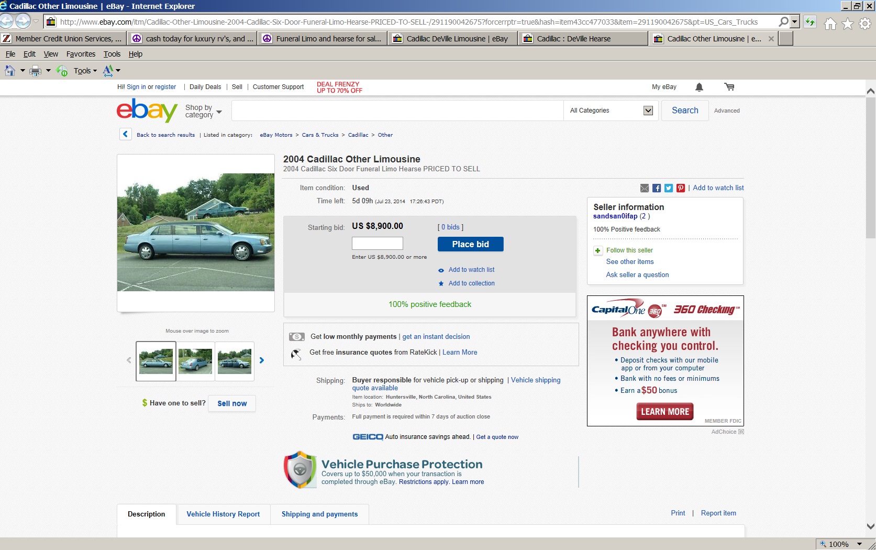This screenshot has height=550, width=876.
Task: Switch to Funeral Limo and hearse tab
Action: (x=322, y=39)
